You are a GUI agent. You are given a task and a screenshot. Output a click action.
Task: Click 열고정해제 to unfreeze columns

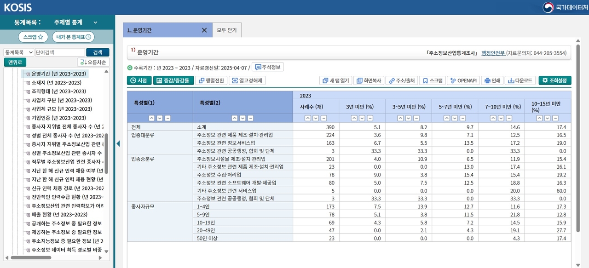pyautogui.click(x=247, y=80)
